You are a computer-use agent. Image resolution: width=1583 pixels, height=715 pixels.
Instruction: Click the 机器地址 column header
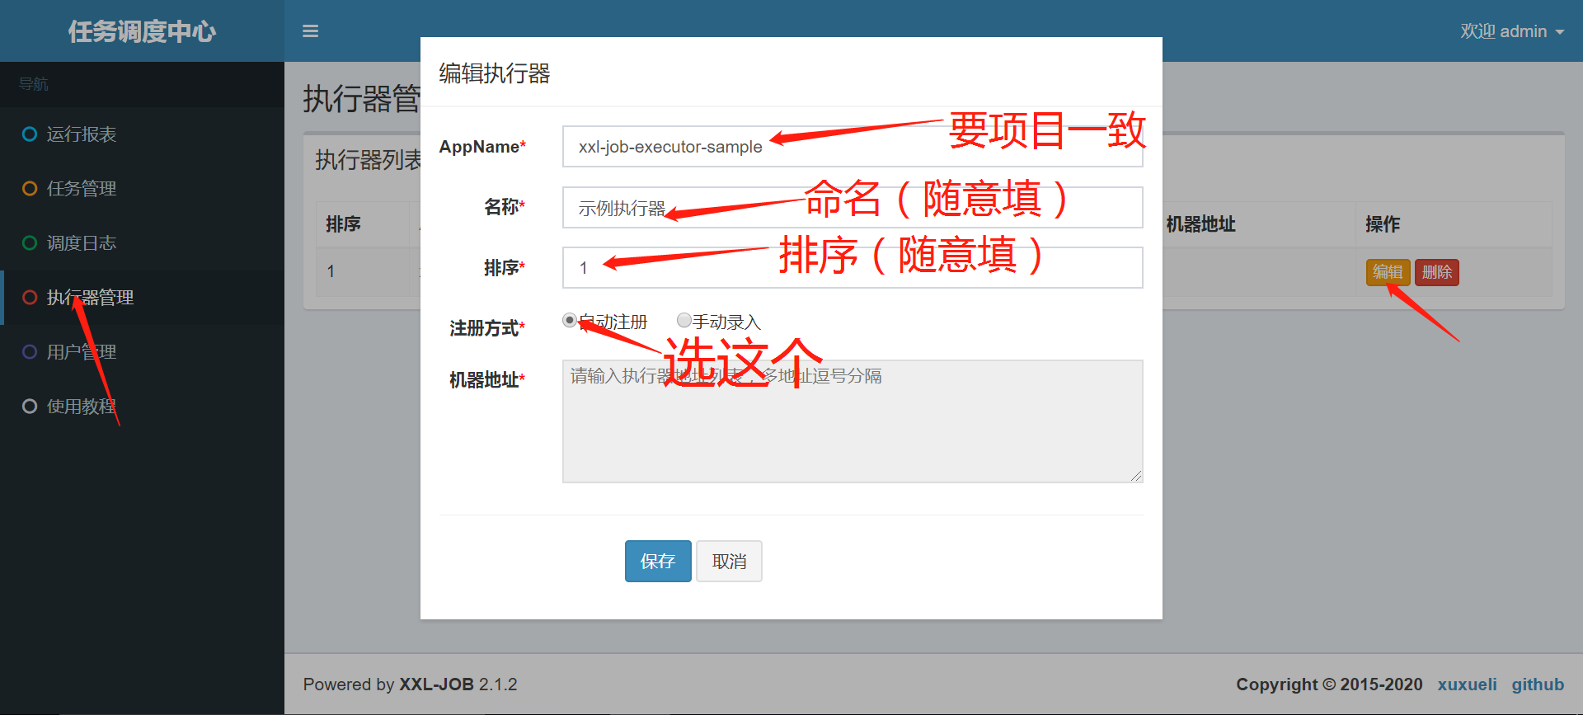click(x=1200, y=224)
